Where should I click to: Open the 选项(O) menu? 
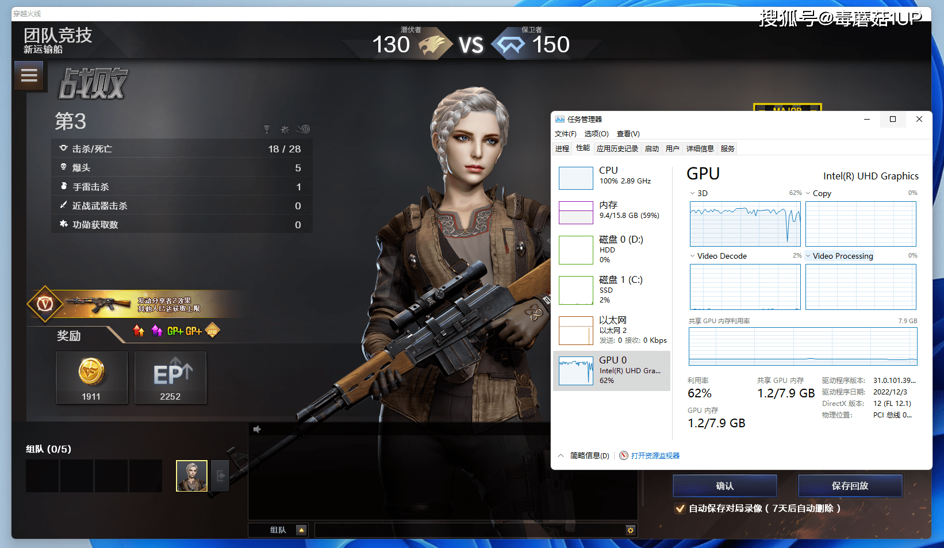pyautogui.click(x=597, y=134)
